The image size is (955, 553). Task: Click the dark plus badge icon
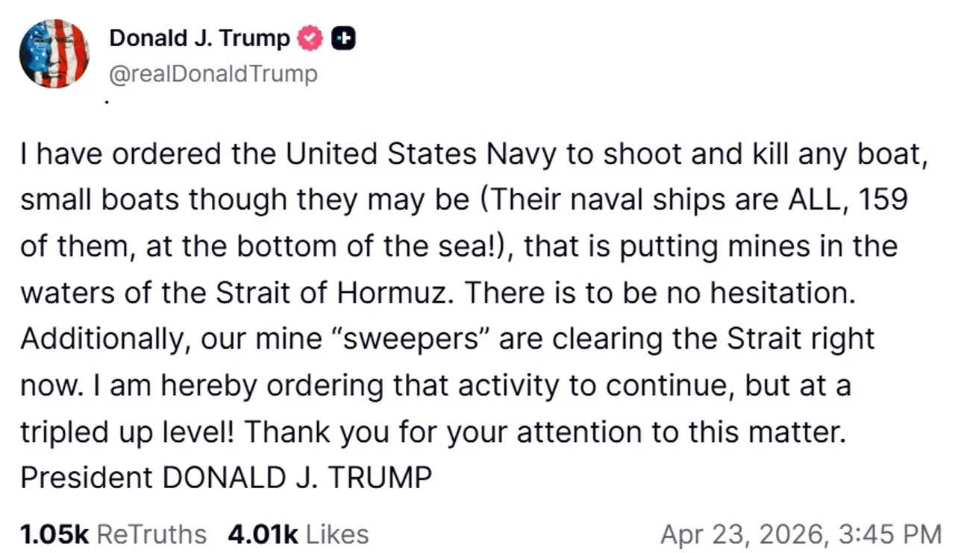(342, 38)
